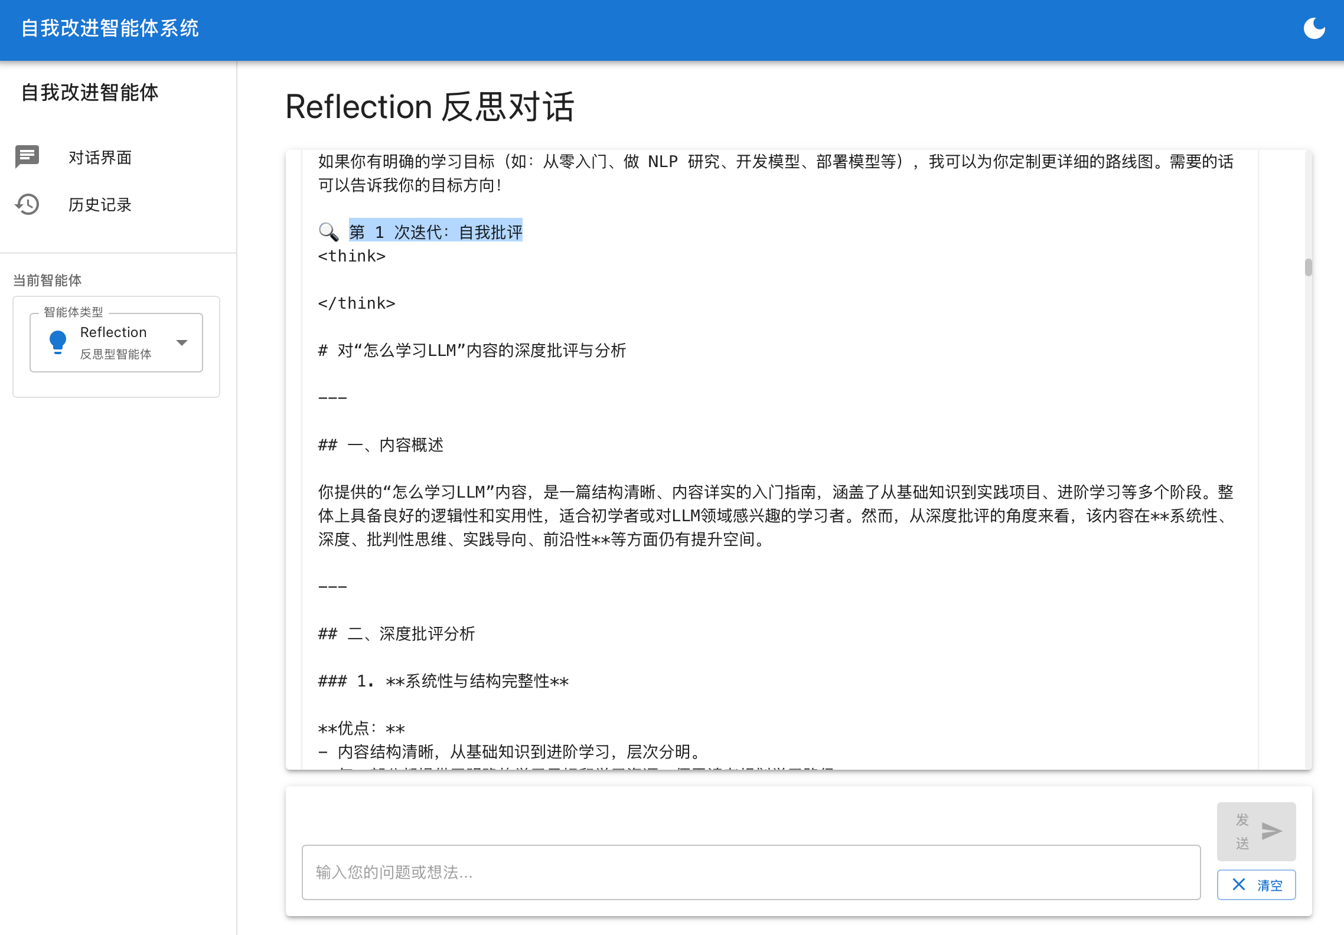Open the 智能体类型 dropdown arrow
Image resolution: width=1344 pixels, height=935 pixels.
click(182, 342)
